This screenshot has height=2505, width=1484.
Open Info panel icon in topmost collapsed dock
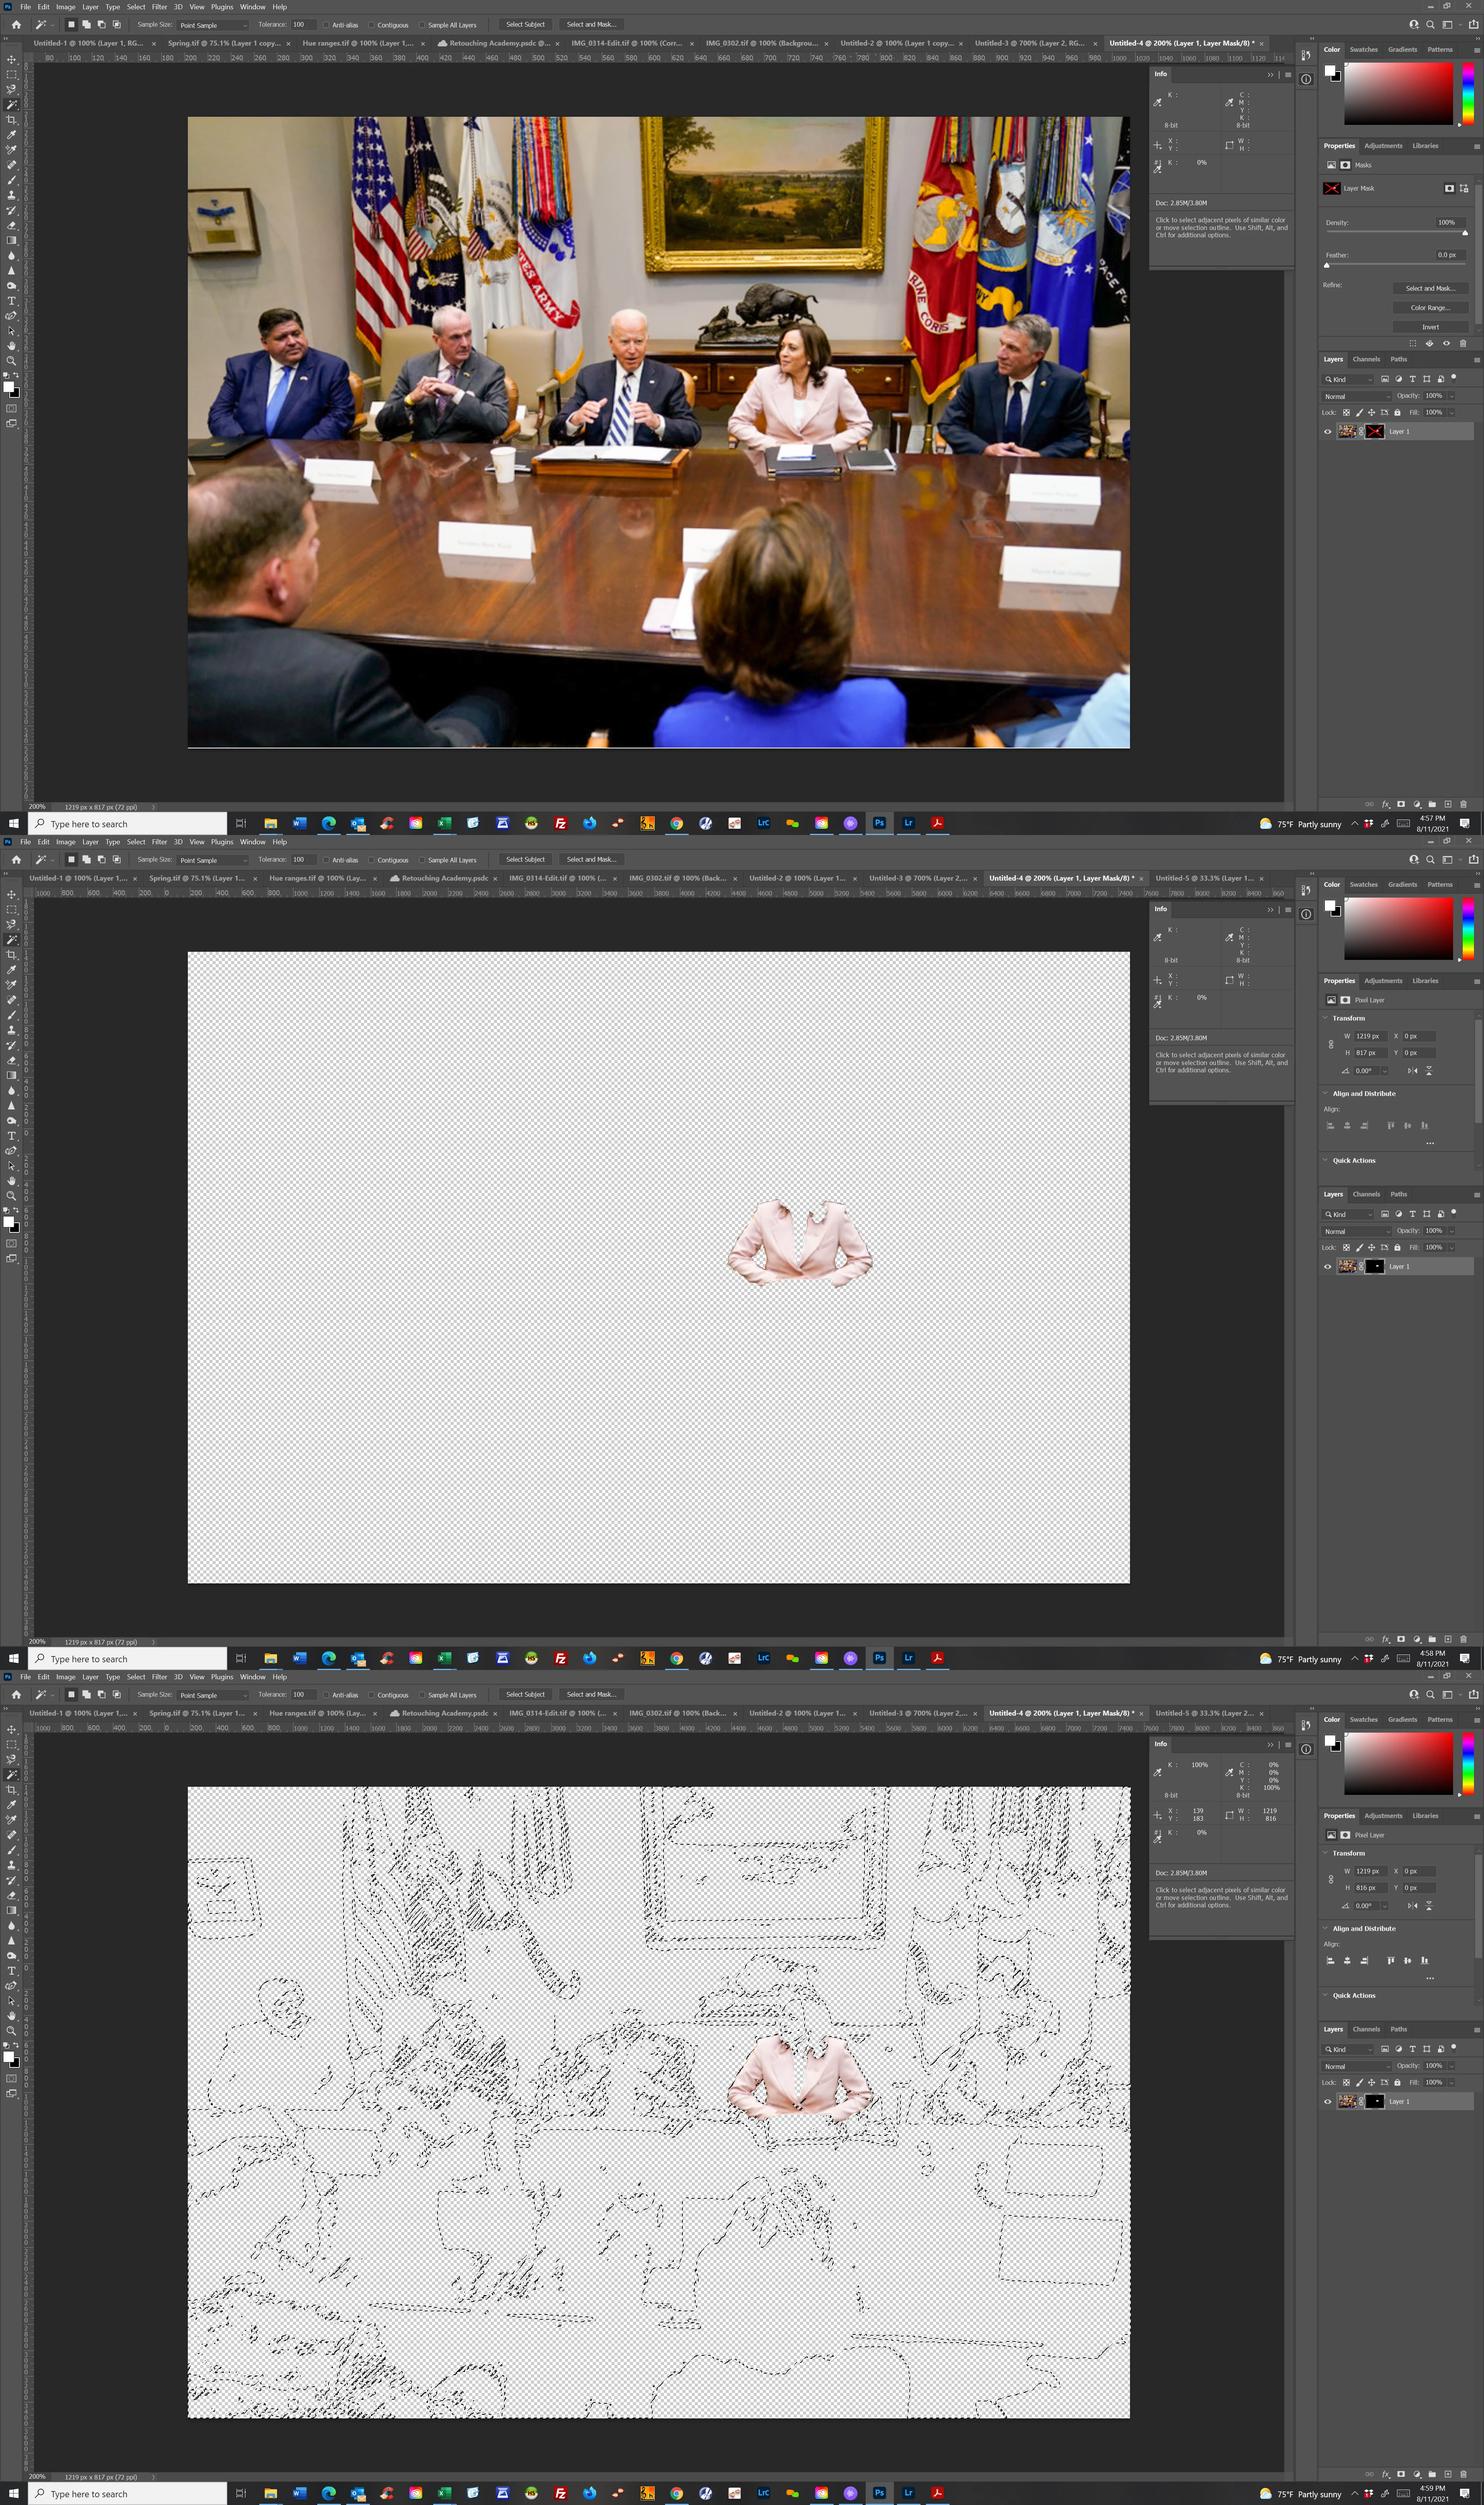[1306, 79]
